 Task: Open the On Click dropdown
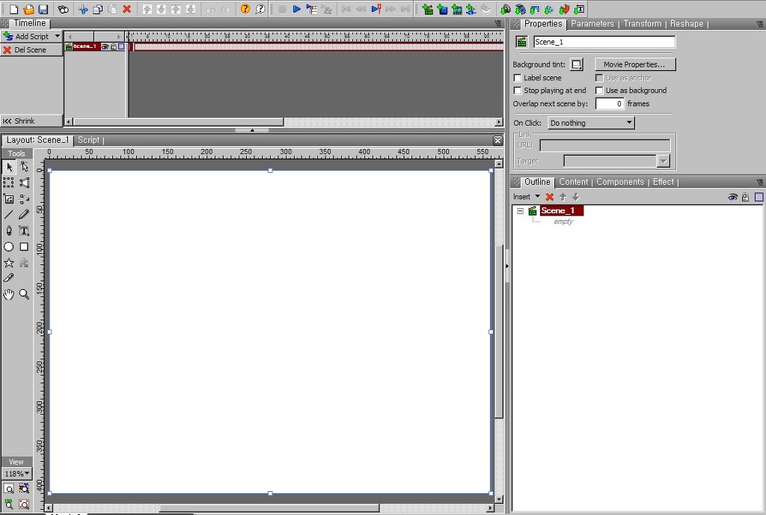[x=591, y=123]
